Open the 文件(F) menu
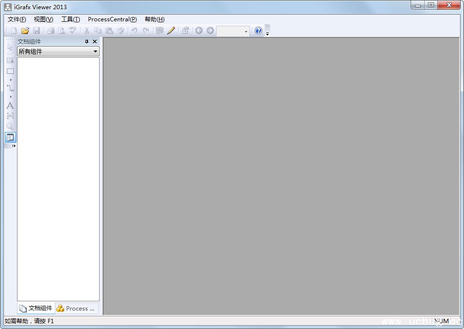The width and height of the screenshot is (464, 329). (x=17, y=19)
